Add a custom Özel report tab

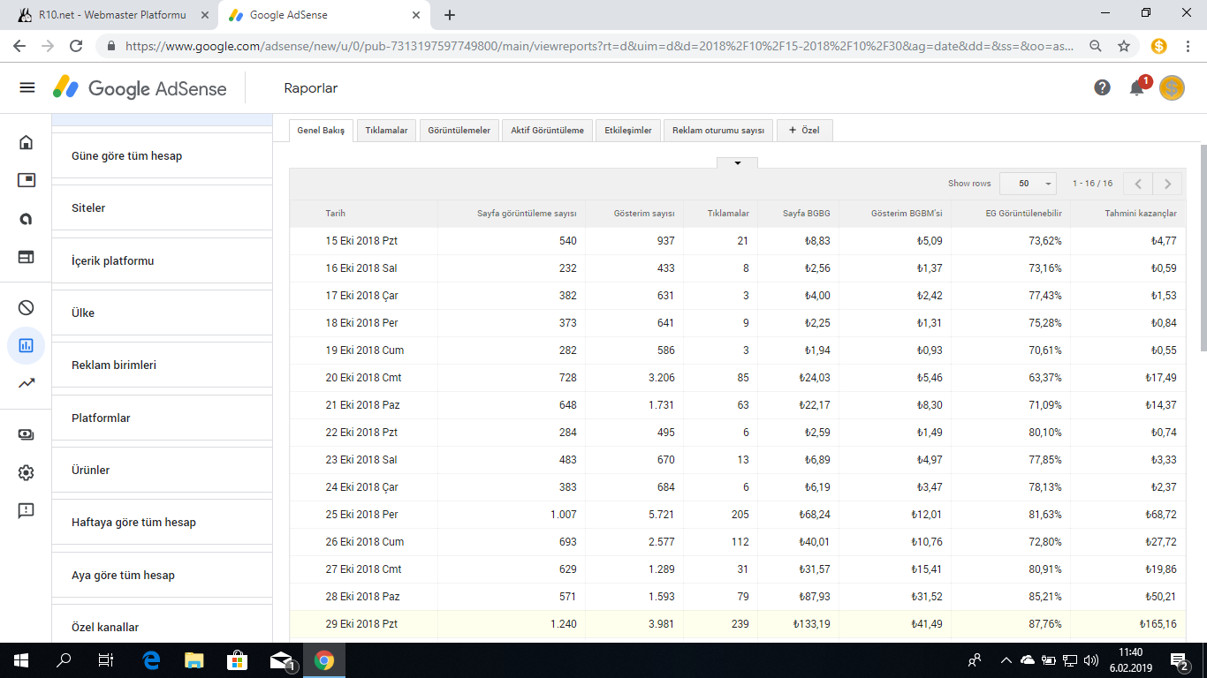tap(804, 131)
